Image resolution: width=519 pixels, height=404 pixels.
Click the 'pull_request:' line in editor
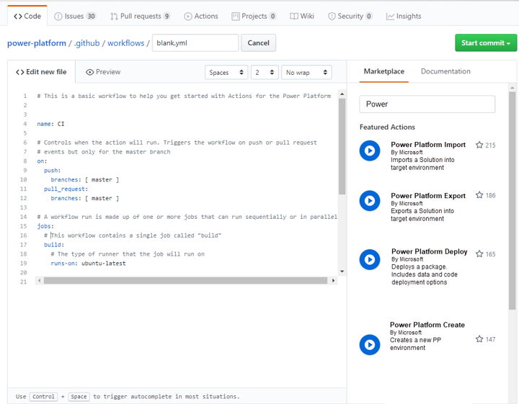click(x=66, y=189)
